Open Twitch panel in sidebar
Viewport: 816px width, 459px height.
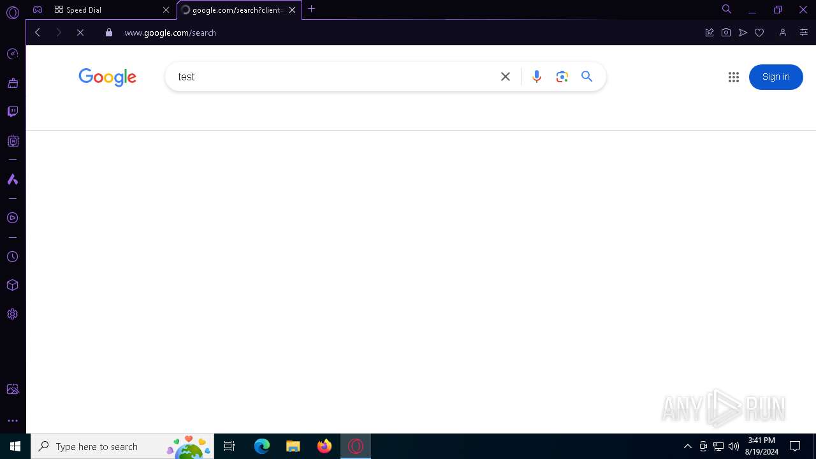click(13, 112)
